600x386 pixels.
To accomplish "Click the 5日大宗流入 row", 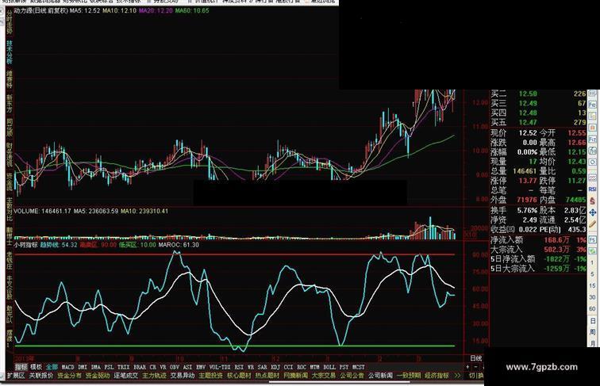I will [x=537, y=269].
